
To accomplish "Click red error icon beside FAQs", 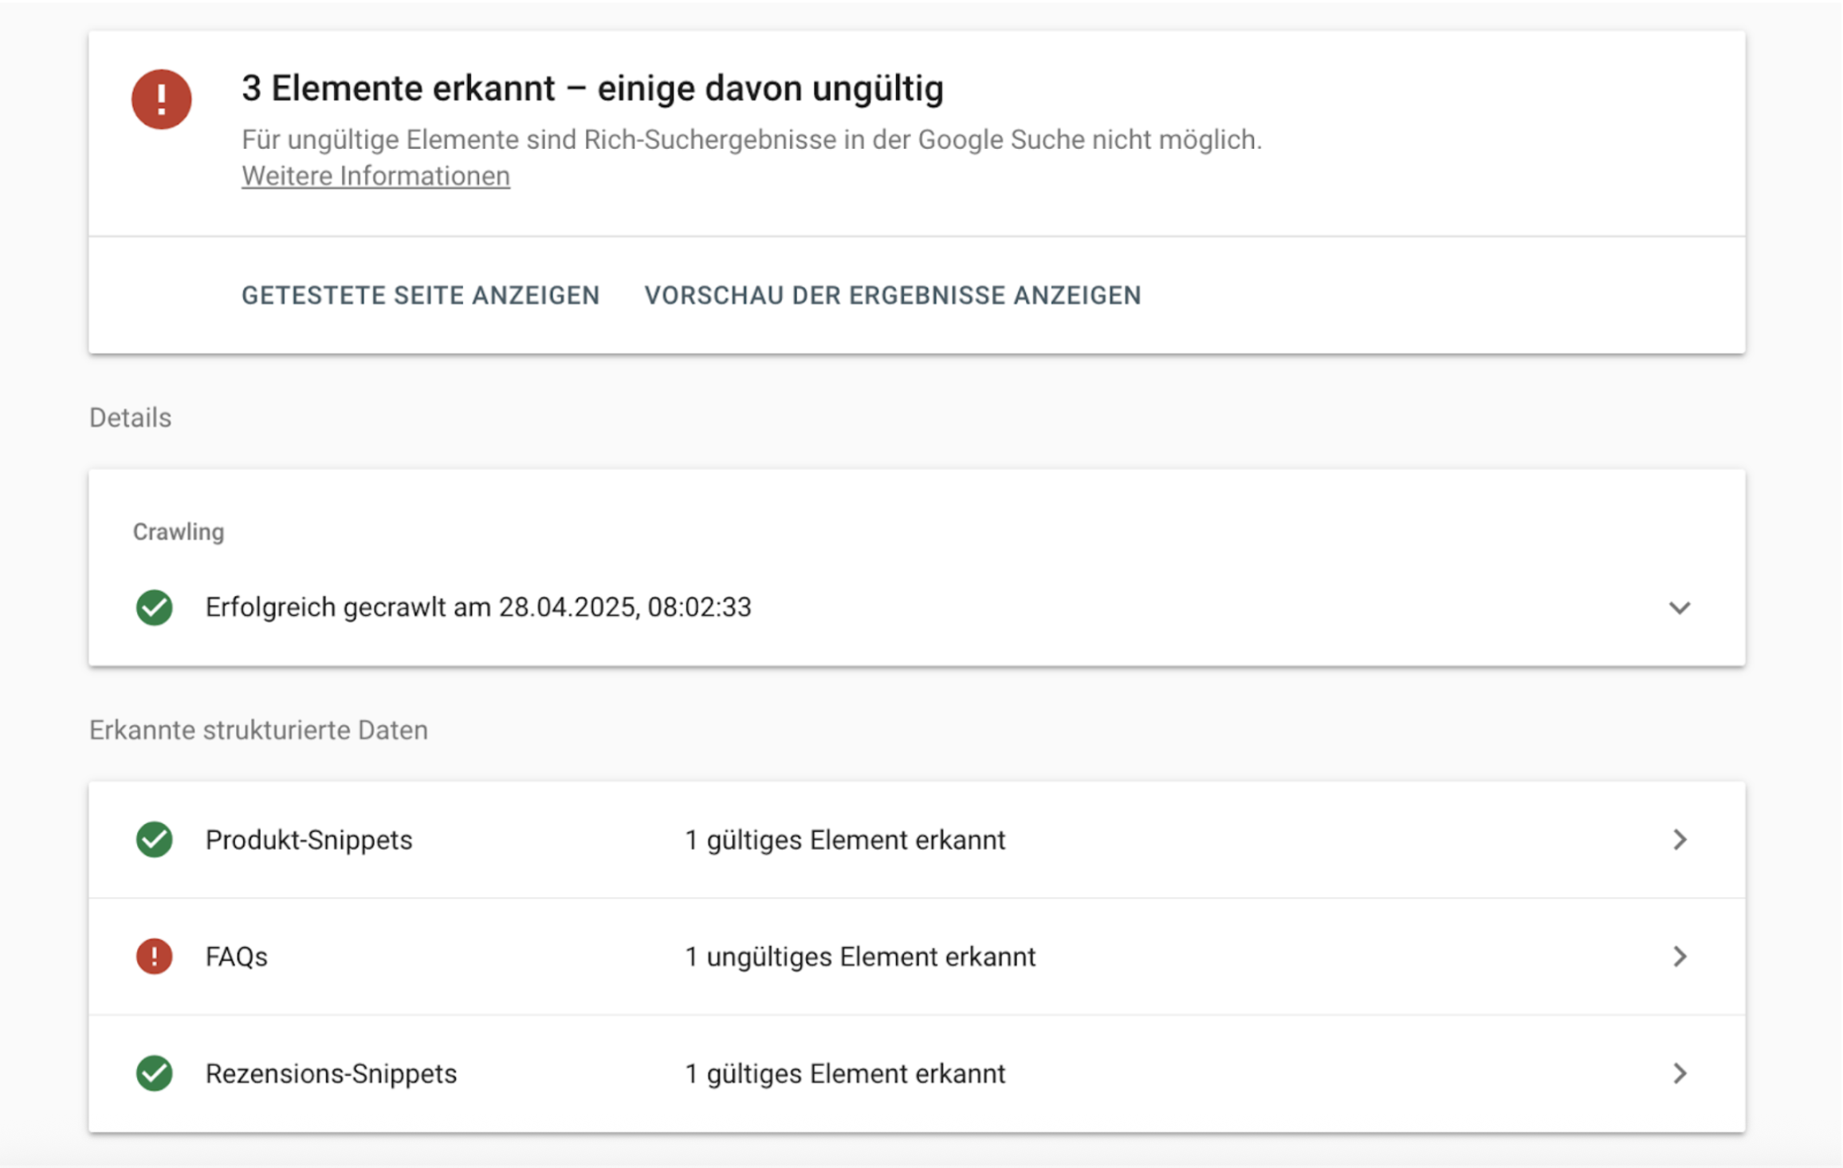I will tap(155, 956).
